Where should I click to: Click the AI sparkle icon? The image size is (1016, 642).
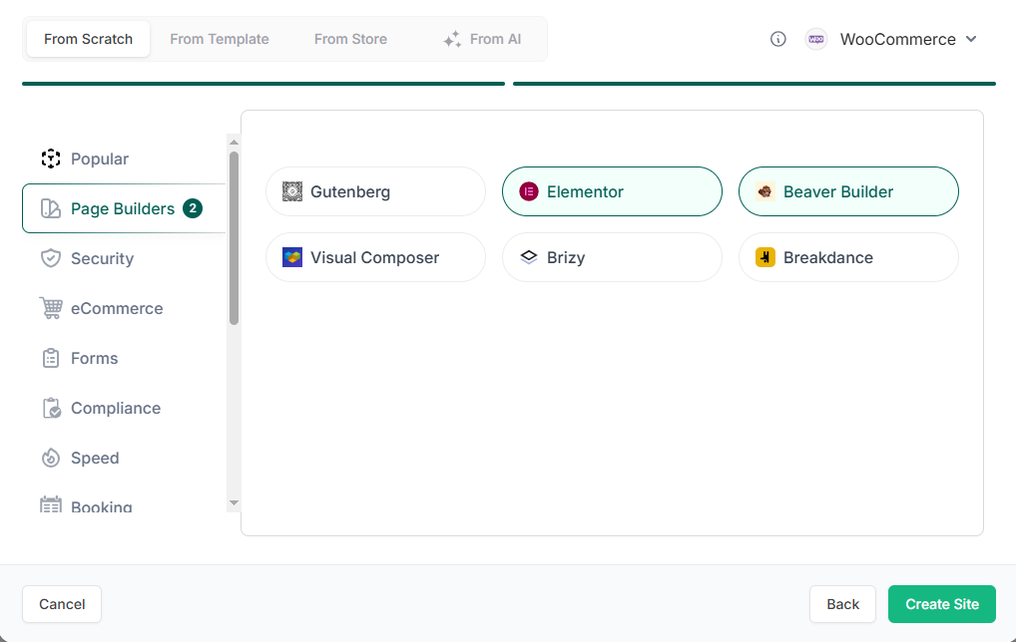(452, 40)
